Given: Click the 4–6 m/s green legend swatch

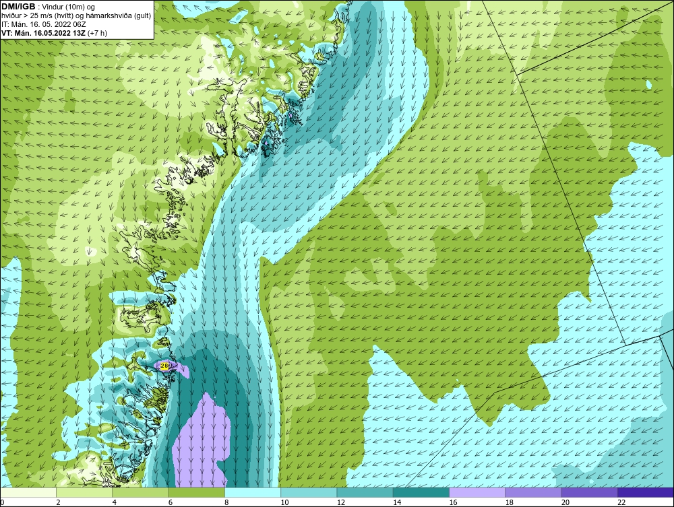Looking at the screenshot, I should coord(140,492).
